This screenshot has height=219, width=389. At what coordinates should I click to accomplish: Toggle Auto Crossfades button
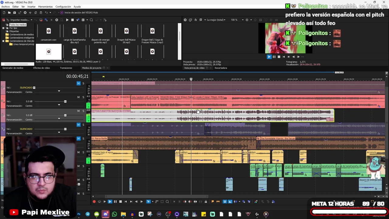(230, 201)
